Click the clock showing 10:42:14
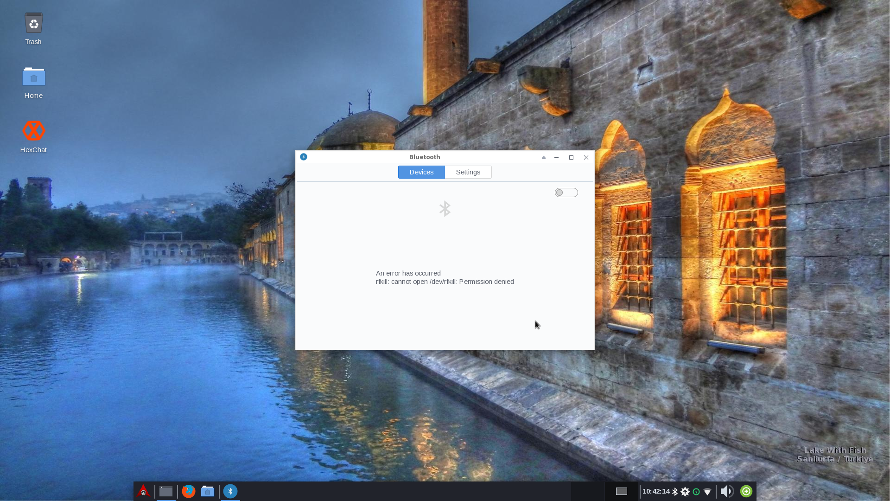The width and height of the screenshot is (890, 501). pyautogui.click(x=656, y=491)
